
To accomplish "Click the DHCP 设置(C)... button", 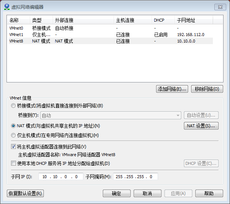I will 201,163.
